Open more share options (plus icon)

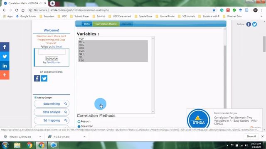[5, 75]
